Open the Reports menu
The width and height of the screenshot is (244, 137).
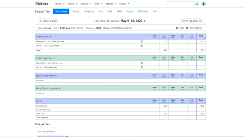[111, 4]
